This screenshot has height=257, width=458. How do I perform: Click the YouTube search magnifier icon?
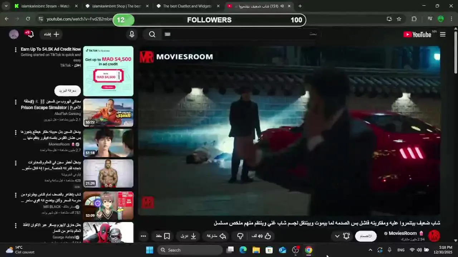pos(152,34)
